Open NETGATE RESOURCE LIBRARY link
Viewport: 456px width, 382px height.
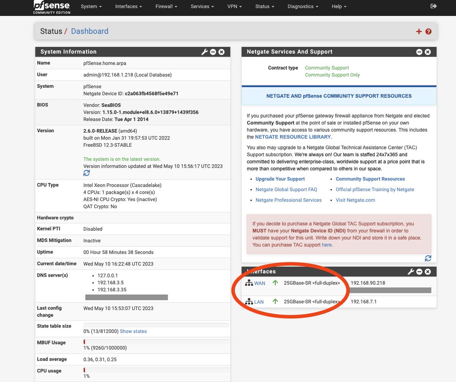(x=293, y=137)
